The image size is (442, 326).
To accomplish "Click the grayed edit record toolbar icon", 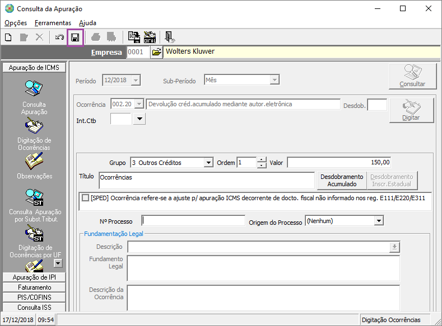I will [24, 37].
